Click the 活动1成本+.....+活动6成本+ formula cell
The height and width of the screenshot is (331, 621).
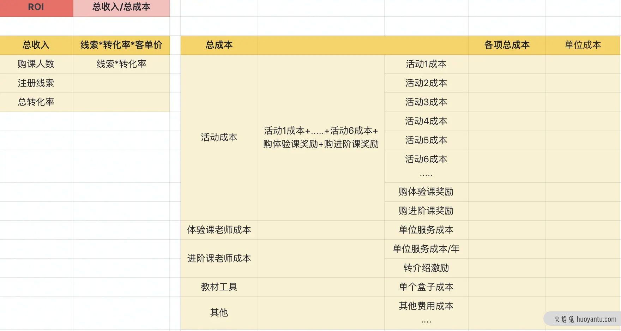pos(321,138)
